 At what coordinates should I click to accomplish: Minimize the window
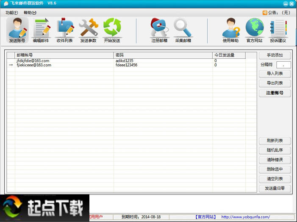(x=286, y=3)
